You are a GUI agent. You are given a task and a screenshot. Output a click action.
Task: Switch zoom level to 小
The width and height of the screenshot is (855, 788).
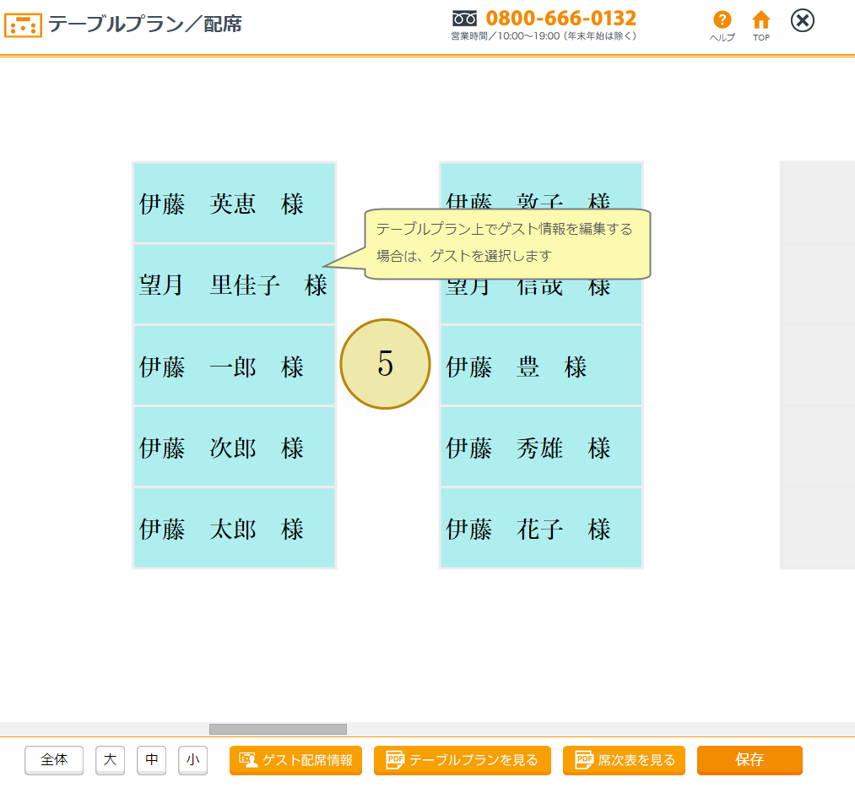[x=192, y=760]
